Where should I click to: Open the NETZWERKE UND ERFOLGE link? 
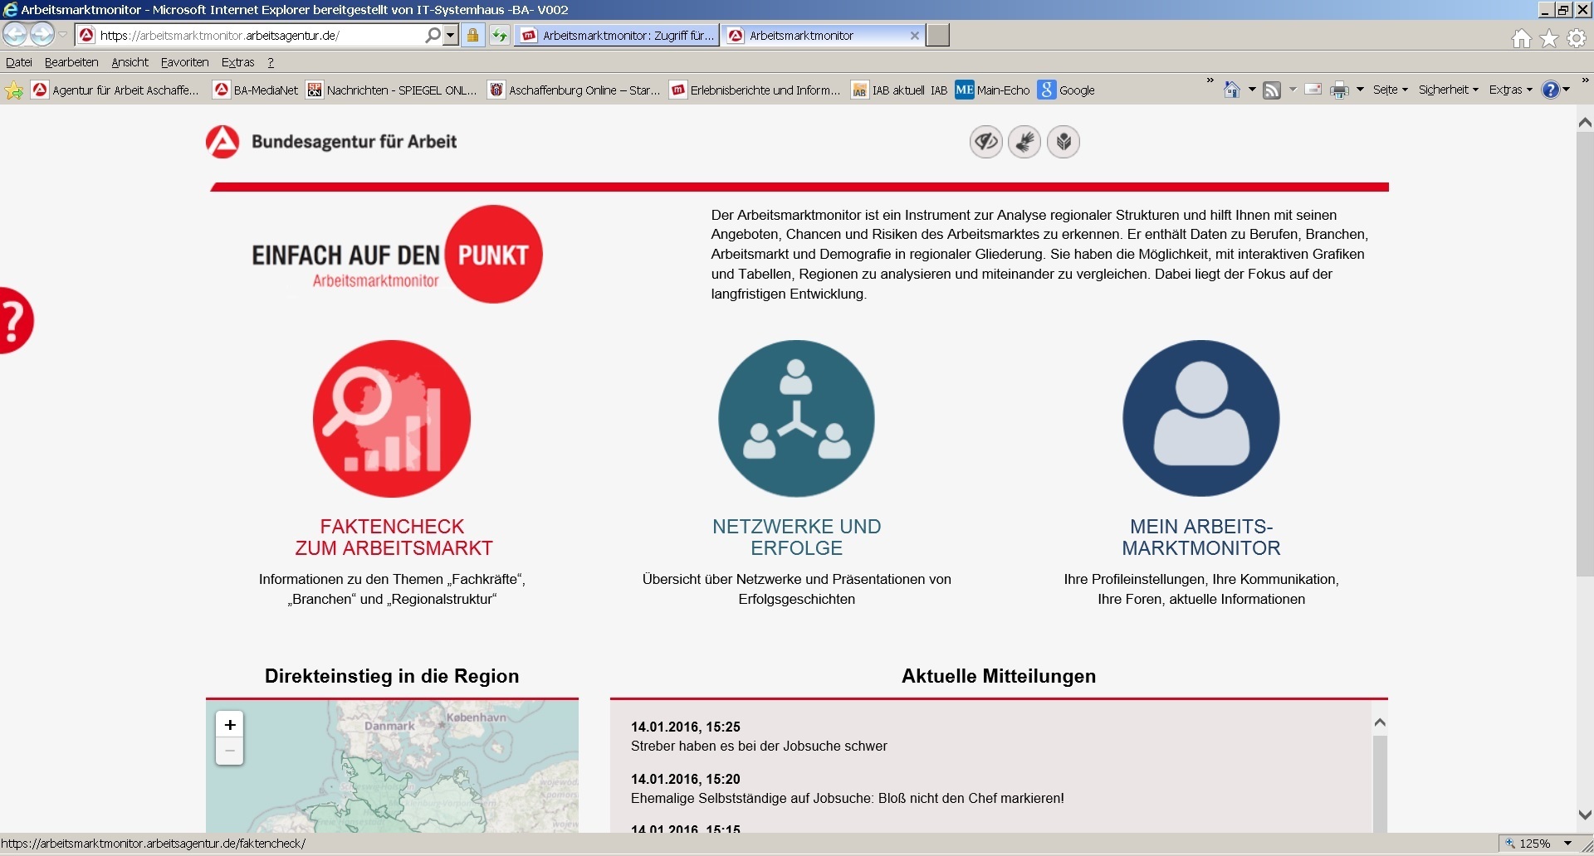click(x=796, y=537)
